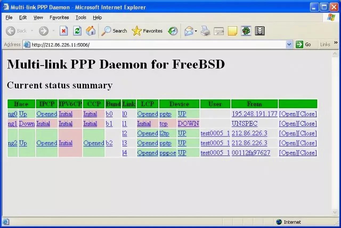Open link l3

click(x=125, y=143)
